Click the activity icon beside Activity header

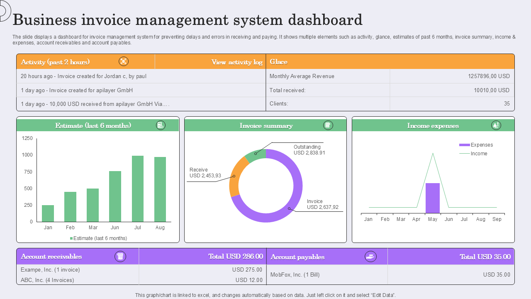[x=124, y=61]
